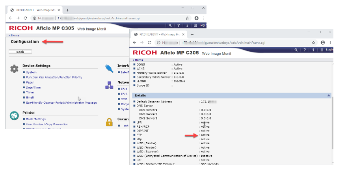
Task: Click the back arrow in the front browser window
Action: 135,43
